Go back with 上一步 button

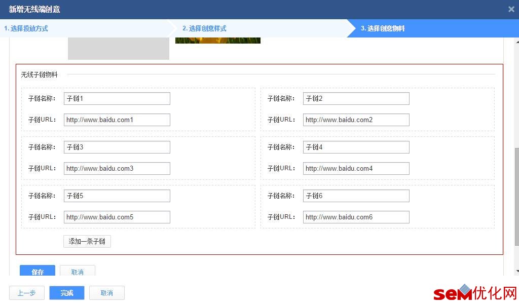click(26, 293)
